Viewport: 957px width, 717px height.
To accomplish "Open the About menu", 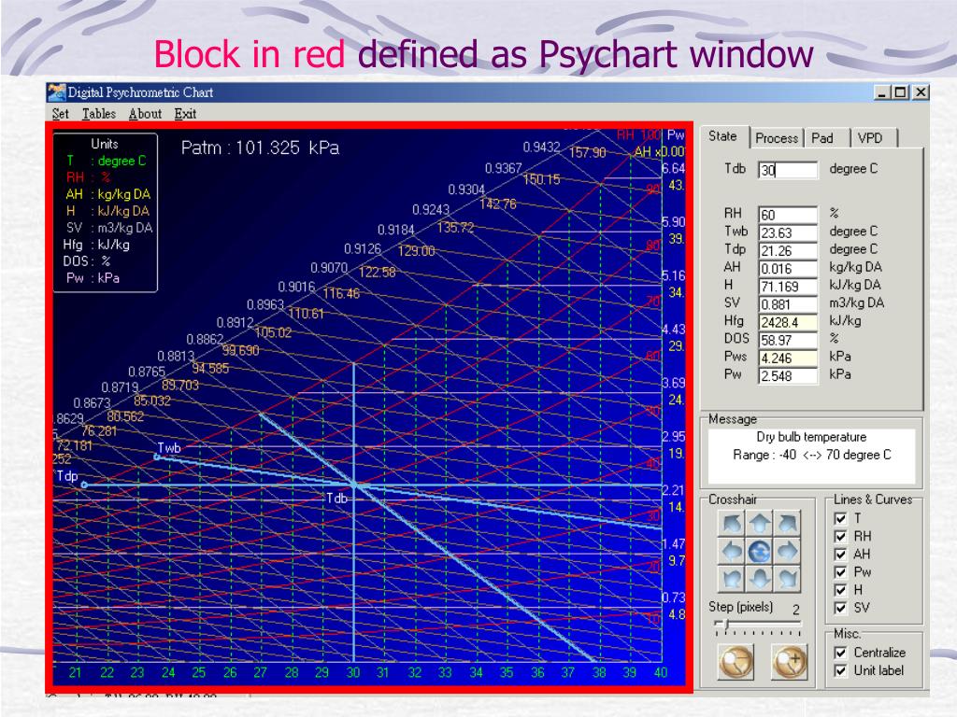I will click(x=145, y=113).
